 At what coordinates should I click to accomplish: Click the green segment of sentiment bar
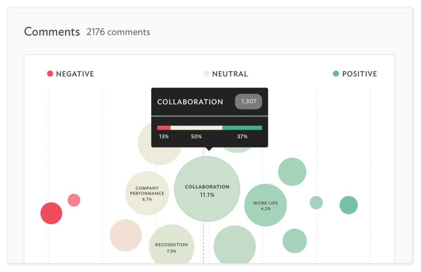click(242, 128)
